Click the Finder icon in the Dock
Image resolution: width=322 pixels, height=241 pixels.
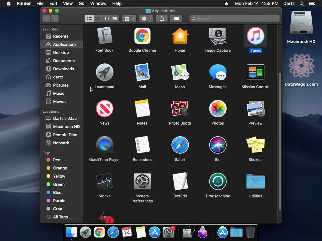tap(72, 233)
